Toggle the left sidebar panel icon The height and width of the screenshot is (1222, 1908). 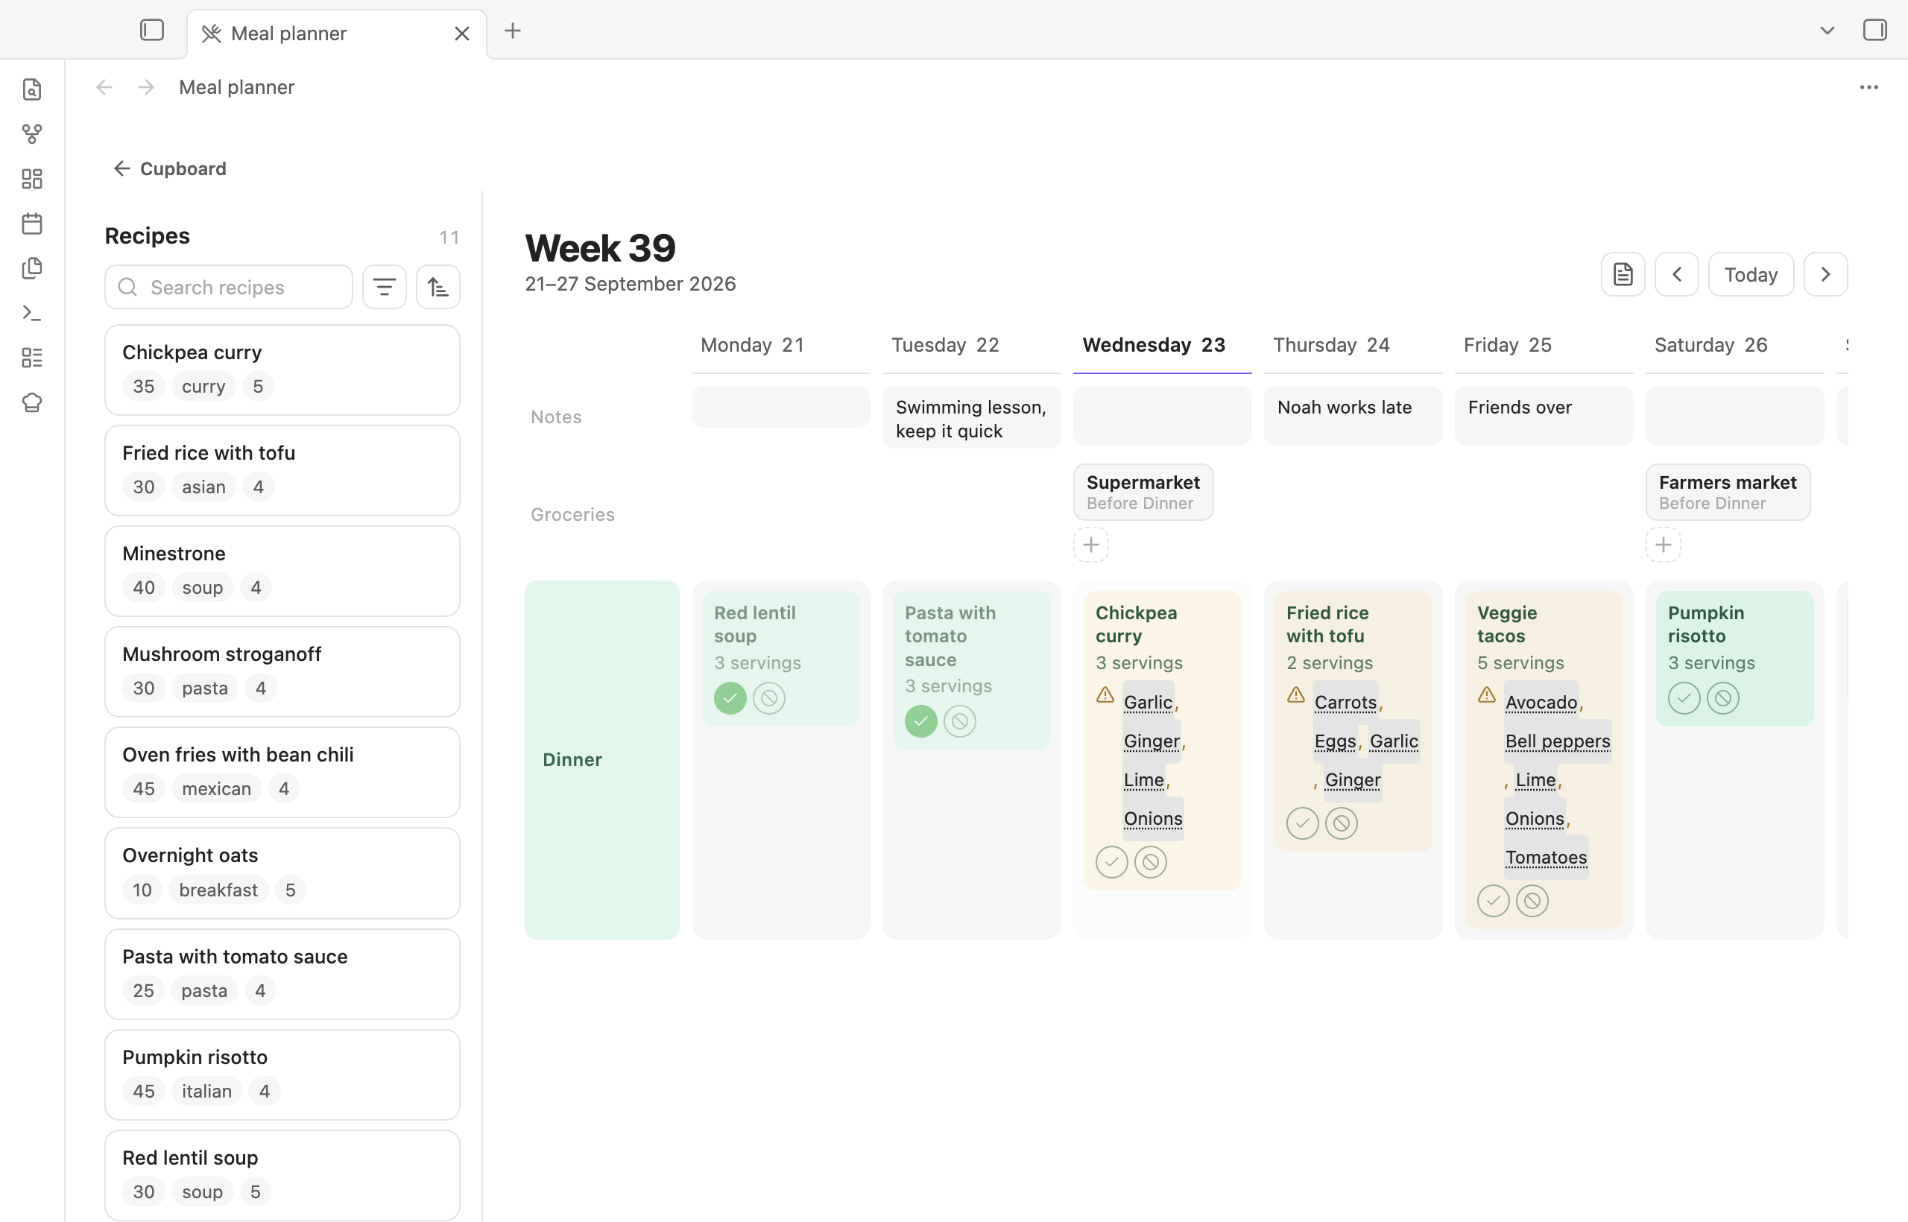(x=151, y=30)
